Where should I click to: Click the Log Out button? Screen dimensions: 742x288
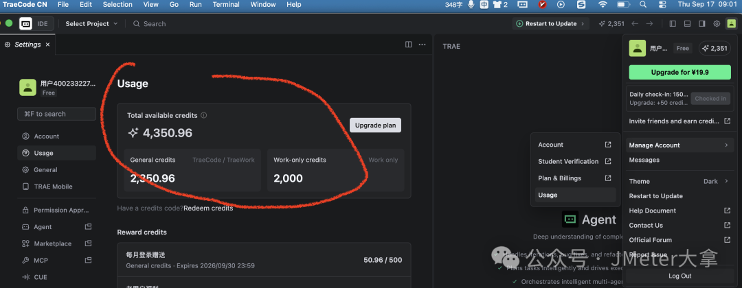[x=679, y=276]
